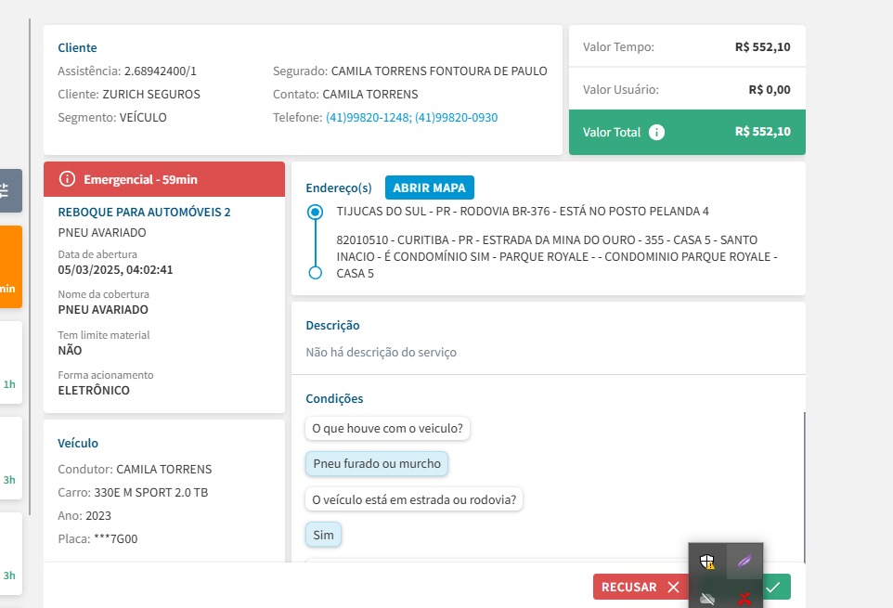893x608 pixels.
Task: Select the 'Pneu furado ou murcho' answer
Action: (x=377, y=463)
